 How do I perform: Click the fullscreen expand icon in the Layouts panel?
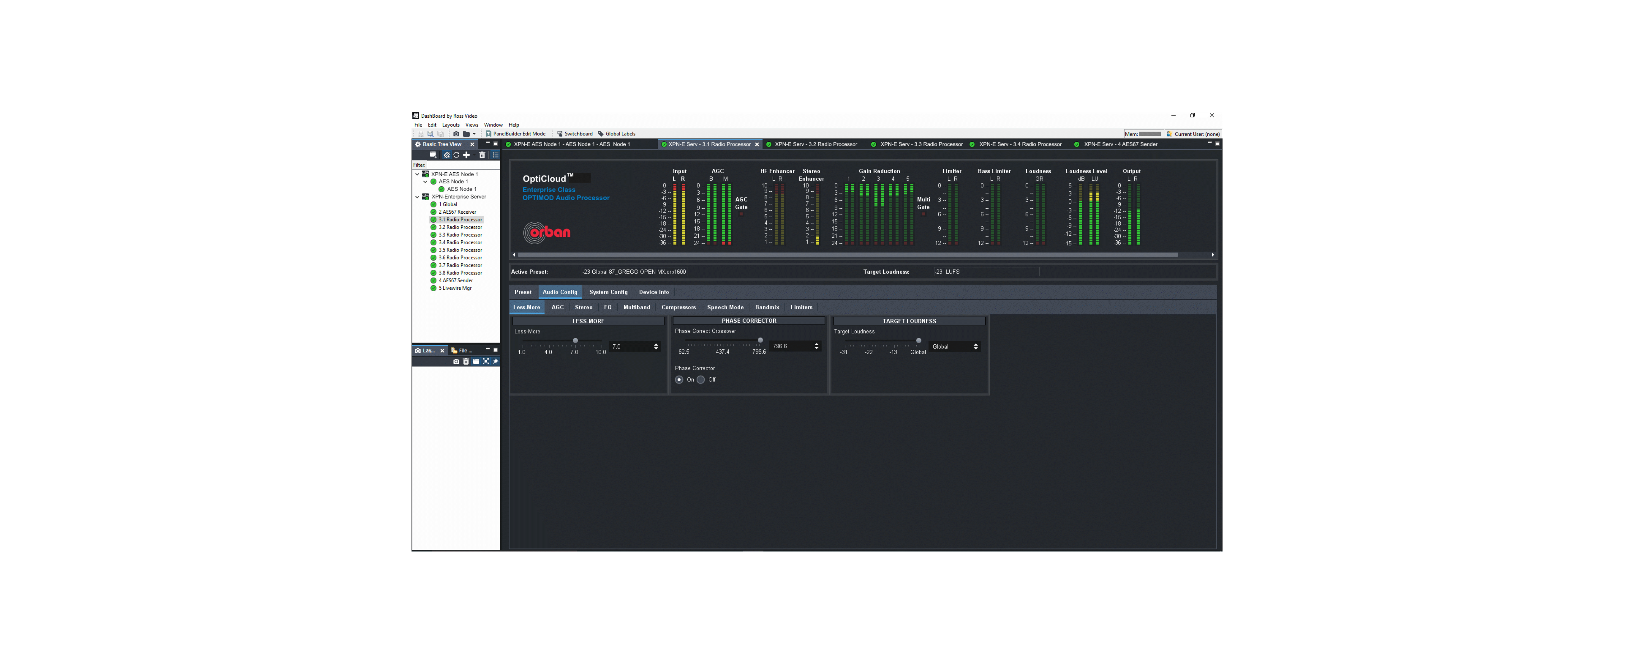(486, 362)
